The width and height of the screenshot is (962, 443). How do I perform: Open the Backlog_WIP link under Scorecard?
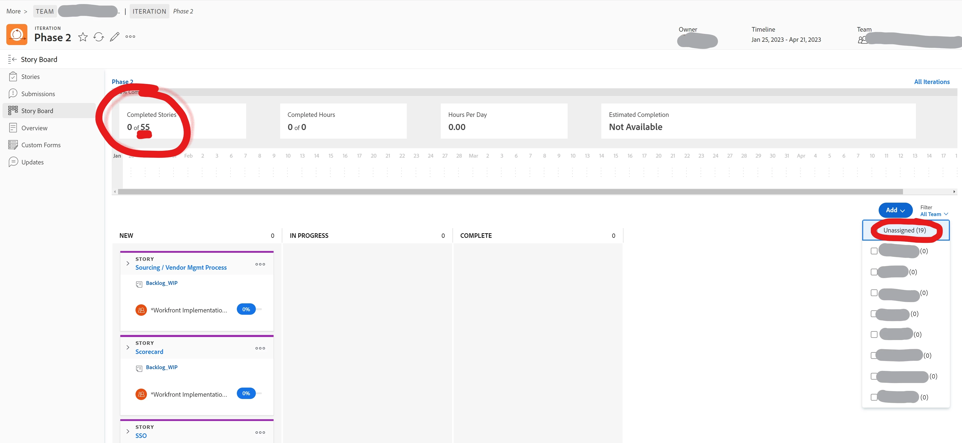[x=161, y=367]
